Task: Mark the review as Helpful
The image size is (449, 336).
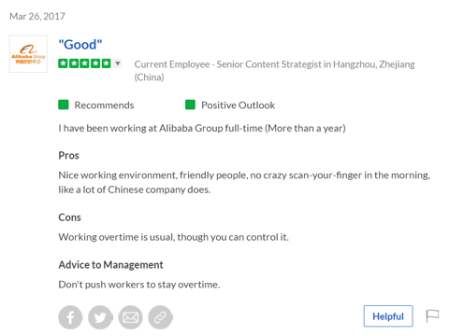Action: 388,316
